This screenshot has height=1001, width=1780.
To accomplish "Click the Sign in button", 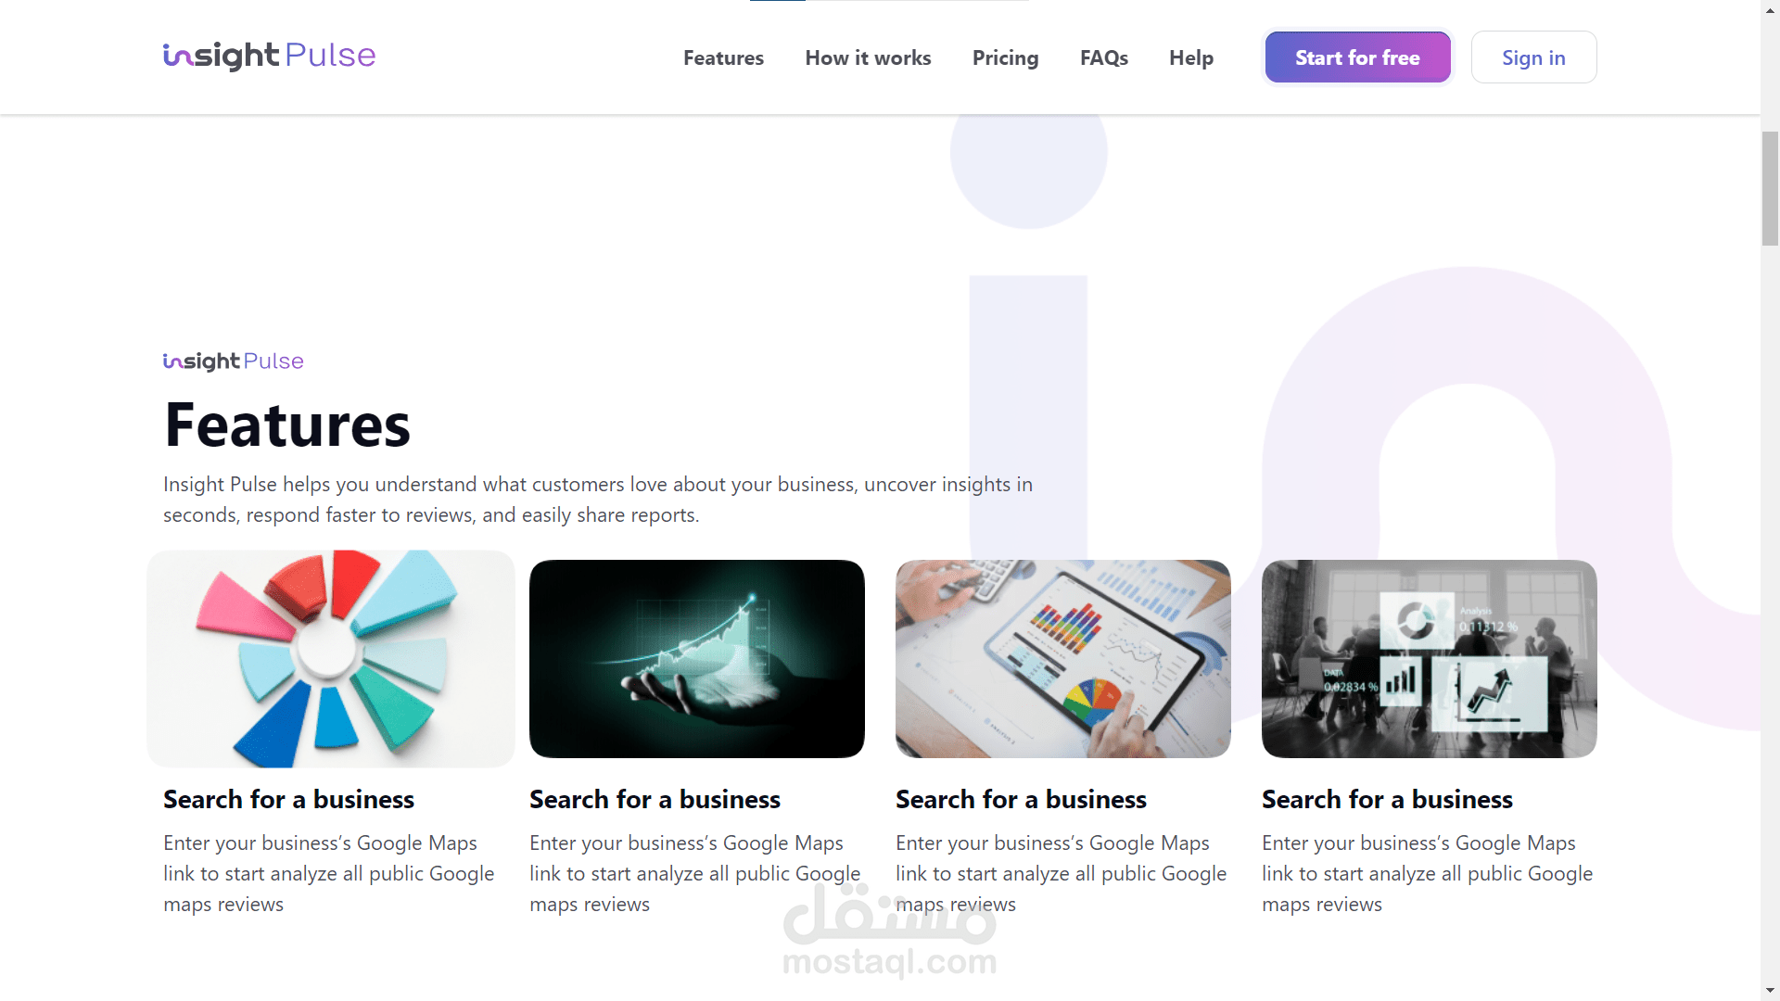I will click(x=1533, y=57).
